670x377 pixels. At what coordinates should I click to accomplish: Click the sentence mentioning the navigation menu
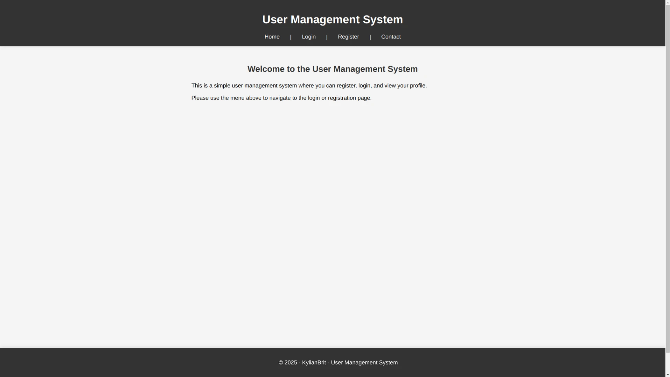point(281,98)
